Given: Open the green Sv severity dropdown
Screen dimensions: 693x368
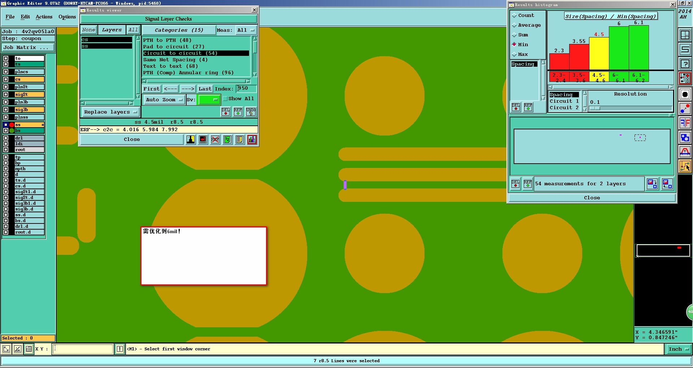Looking at the screenshot, I should (209, 100).
